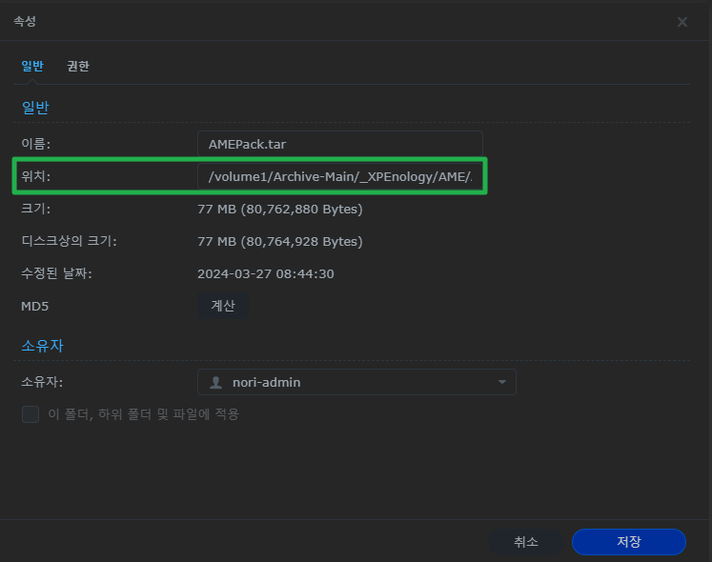
Task: Click the 이름 field containing AMEPack.tar
Action: pos(339,144)
